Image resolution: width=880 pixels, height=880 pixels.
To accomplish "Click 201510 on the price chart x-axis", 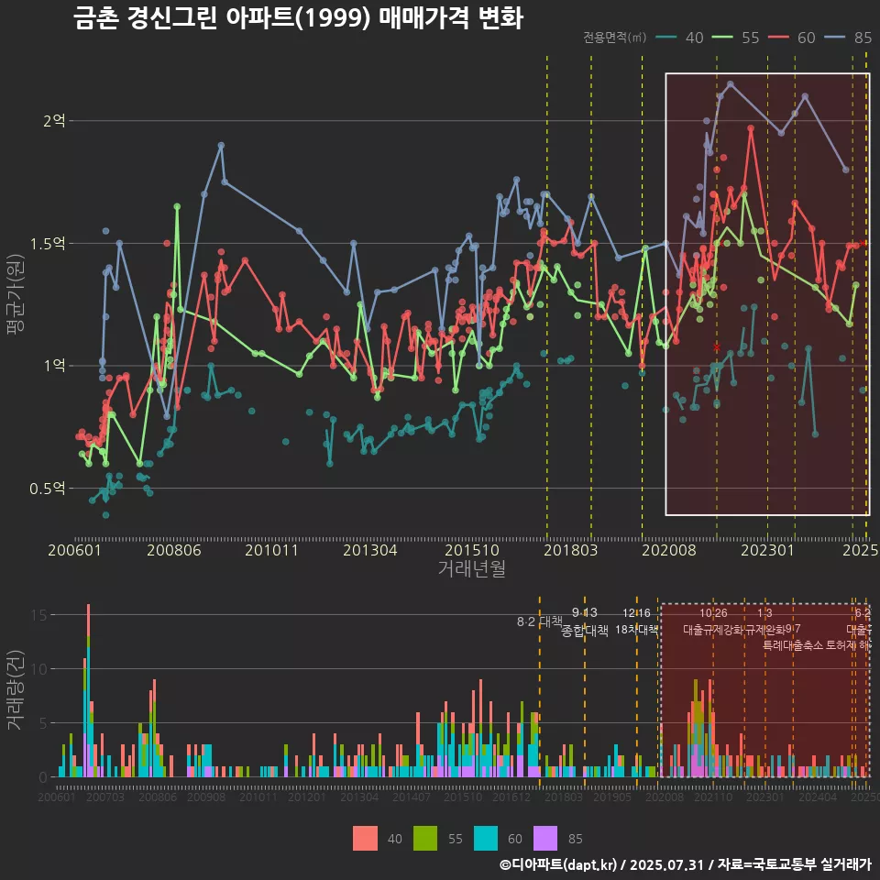I will click(x=472, y=550).
